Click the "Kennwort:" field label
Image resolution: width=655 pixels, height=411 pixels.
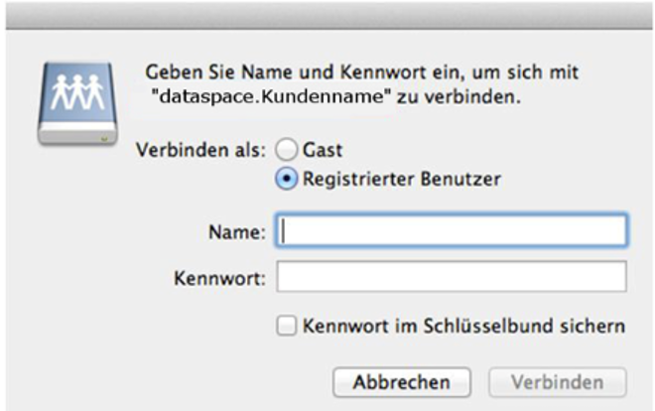tap(219, 278)
